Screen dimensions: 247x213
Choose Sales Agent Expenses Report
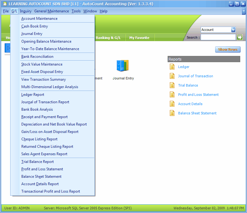57,154
